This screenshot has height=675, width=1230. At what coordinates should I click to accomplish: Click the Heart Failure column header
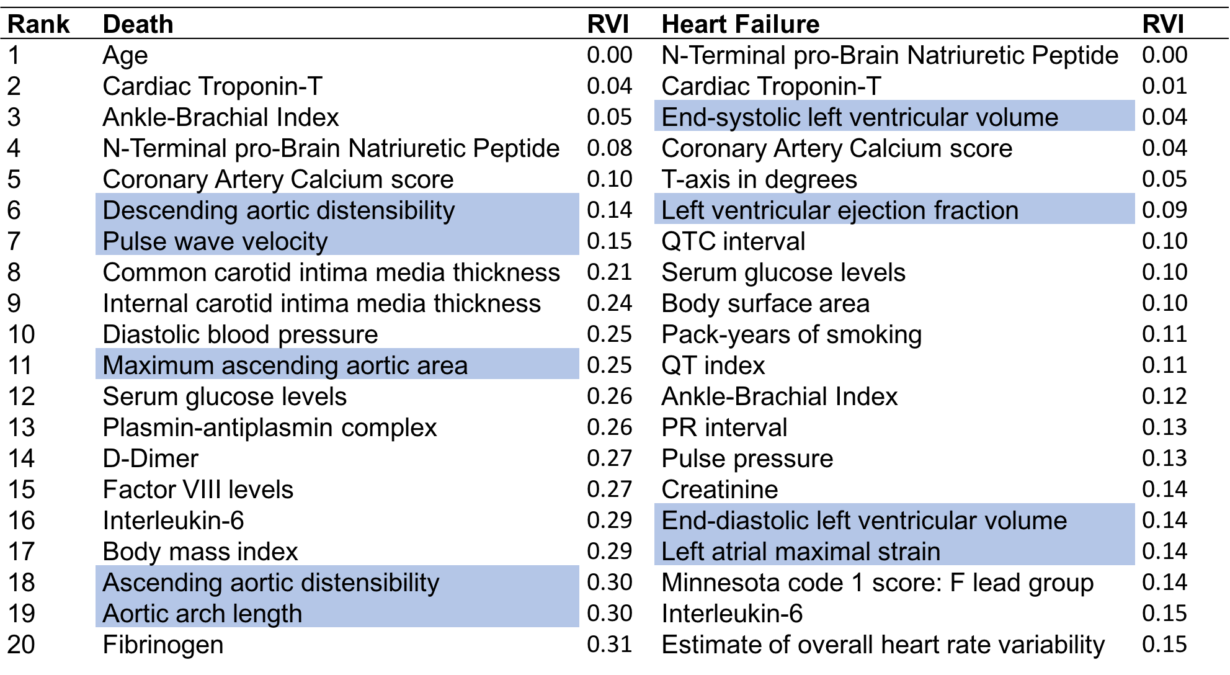[740, 24]
